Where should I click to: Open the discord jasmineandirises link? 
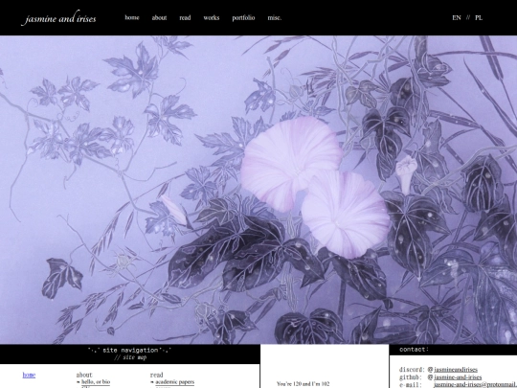456,370
